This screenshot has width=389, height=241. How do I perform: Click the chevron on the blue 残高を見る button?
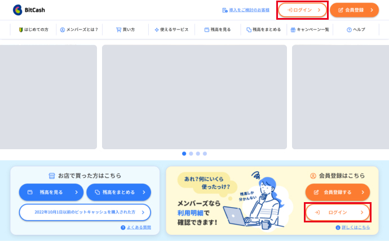pyautogui.click(x=77, y=192)
